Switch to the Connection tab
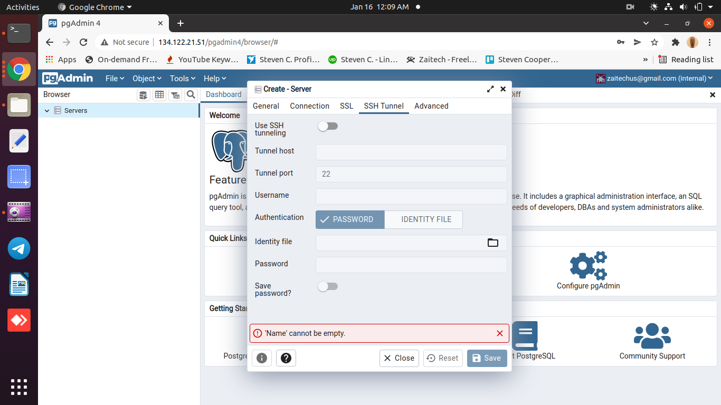 [310, 106]
